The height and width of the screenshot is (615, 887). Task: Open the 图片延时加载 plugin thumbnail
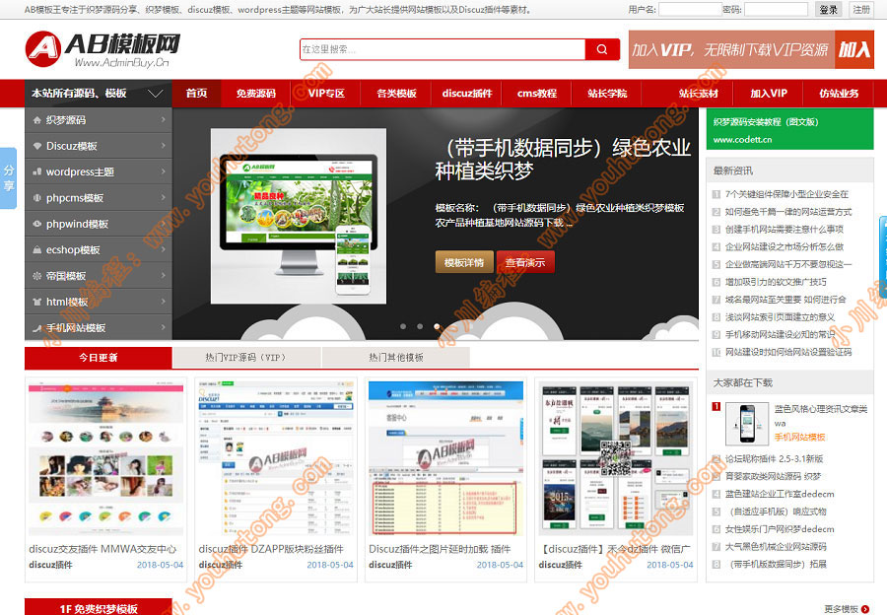(x=445, y=459)
